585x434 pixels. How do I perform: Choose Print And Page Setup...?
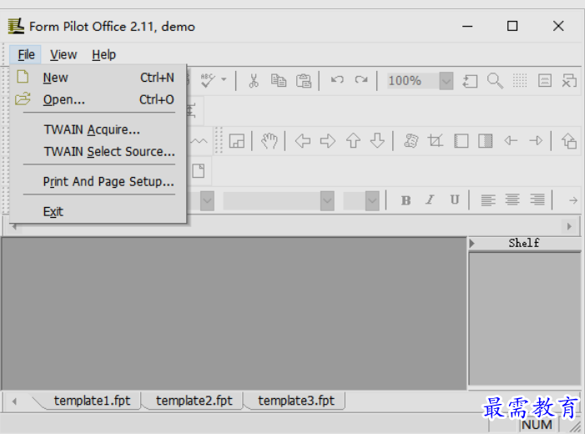(98, 182)
